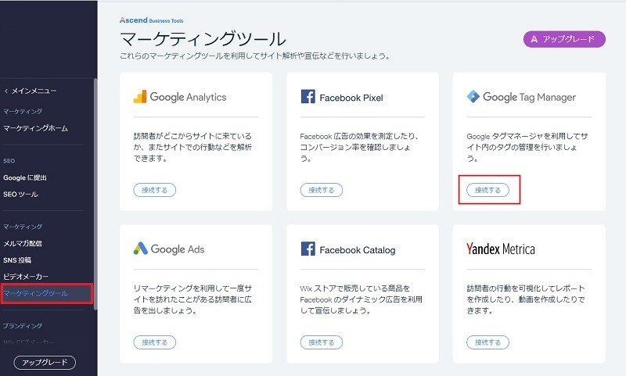This screenshot has width=626, height=376.
Task: Click the sidebar vertical scrollbar
Action: [x=95, y=194]
